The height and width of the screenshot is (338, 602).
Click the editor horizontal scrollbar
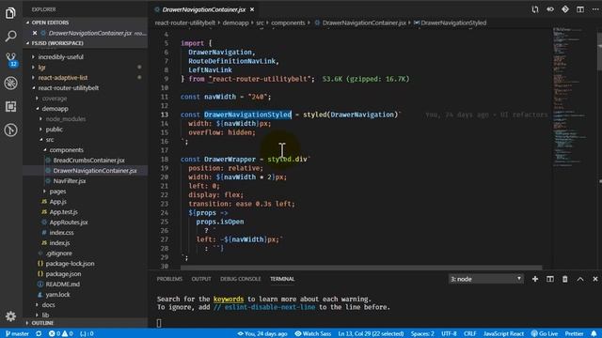[x=361, y=268]
